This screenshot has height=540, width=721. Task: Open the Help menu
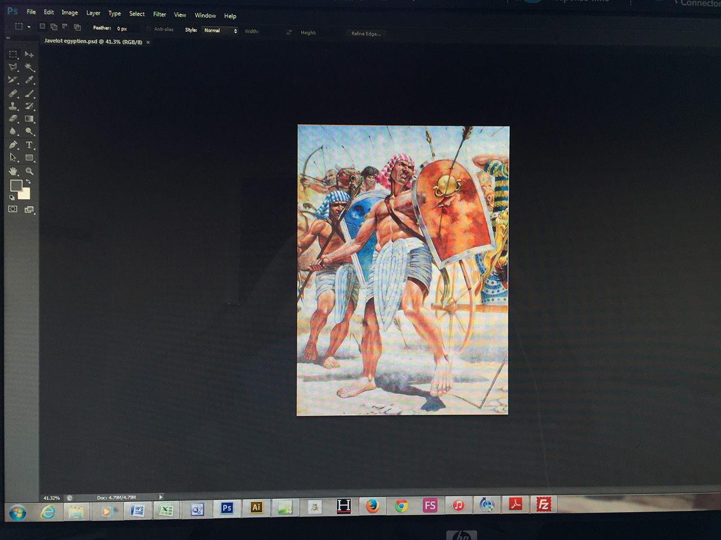coord(230,16)
